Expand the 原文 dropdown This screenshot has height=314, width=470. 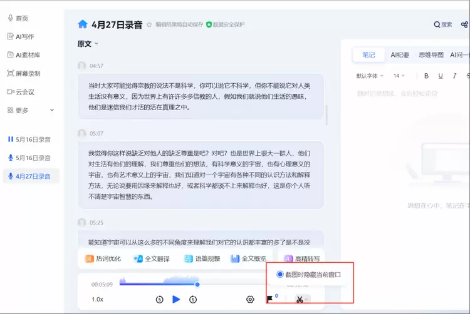[x=88, y=44]
